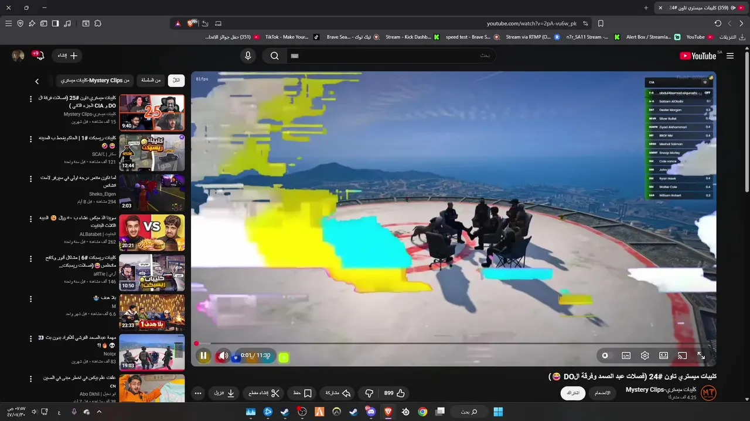Dislike the video
Screen dimensions: 750x421
pos(369,393)
